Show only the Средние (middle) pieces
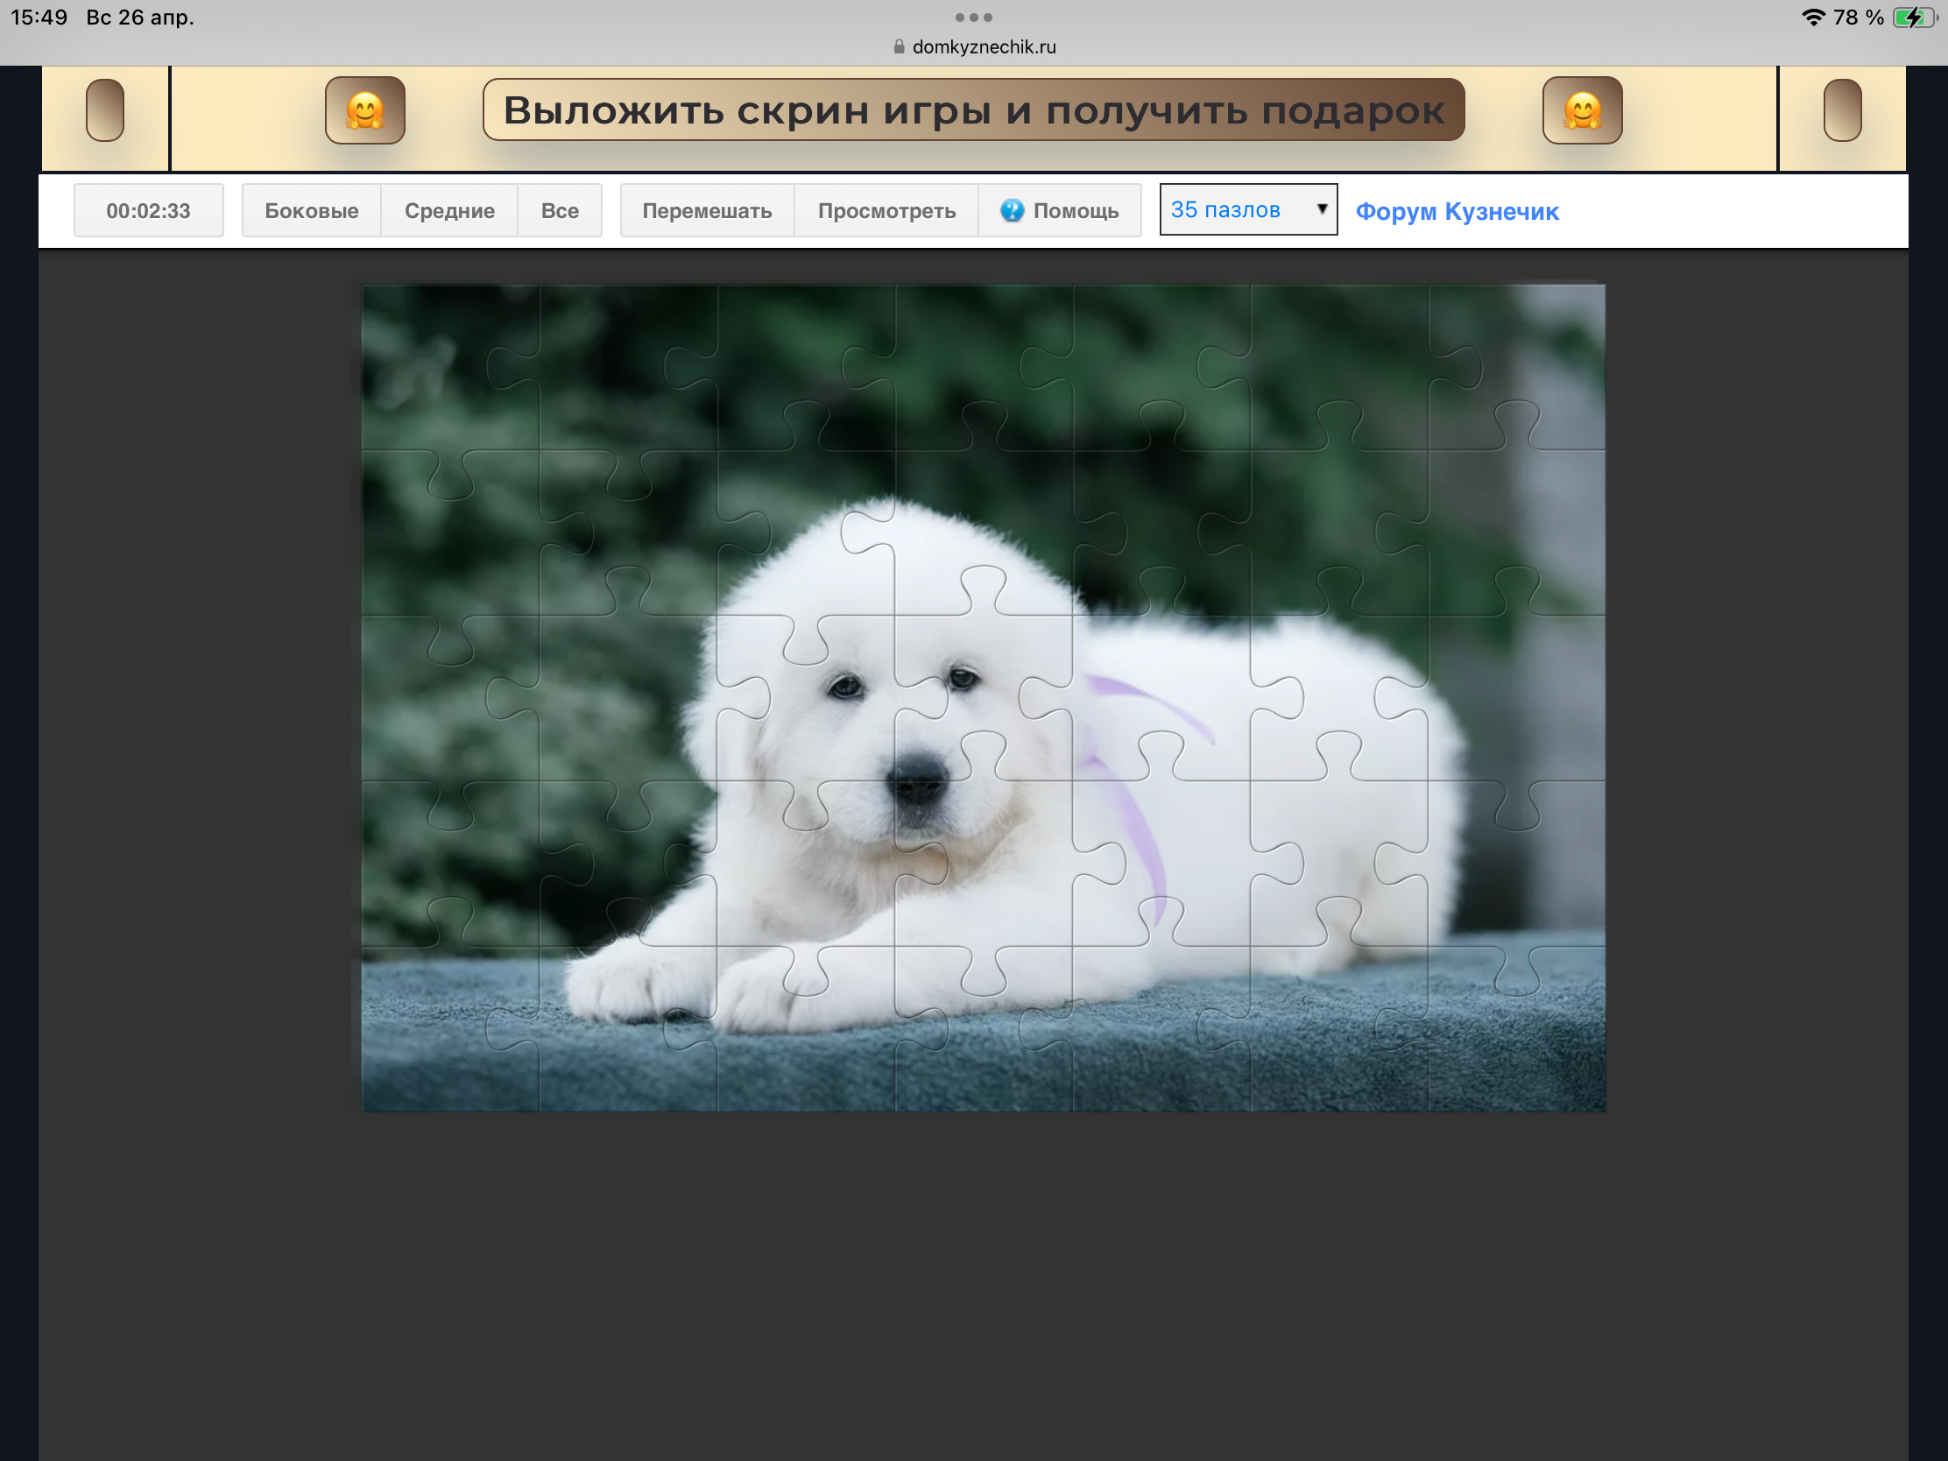Screen dimensions: 1948x1461 tap(449, 210)
